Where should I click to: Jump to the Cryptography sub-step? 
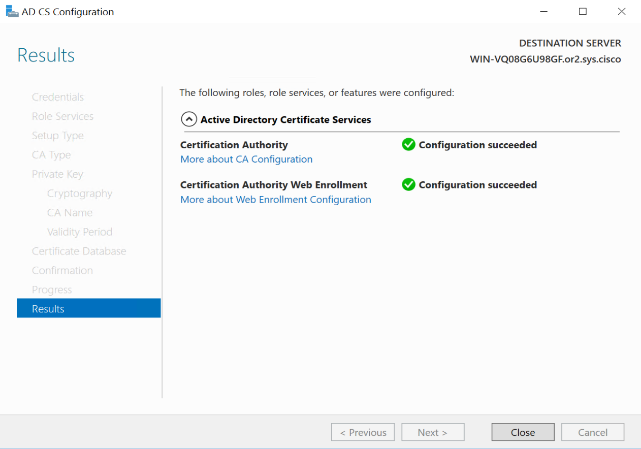[80, 194]
